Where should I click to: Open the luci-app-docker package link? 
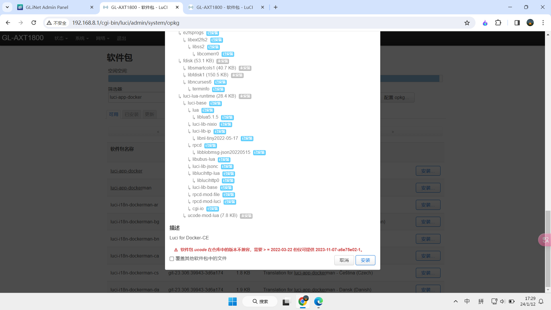(x=126, y=171)
